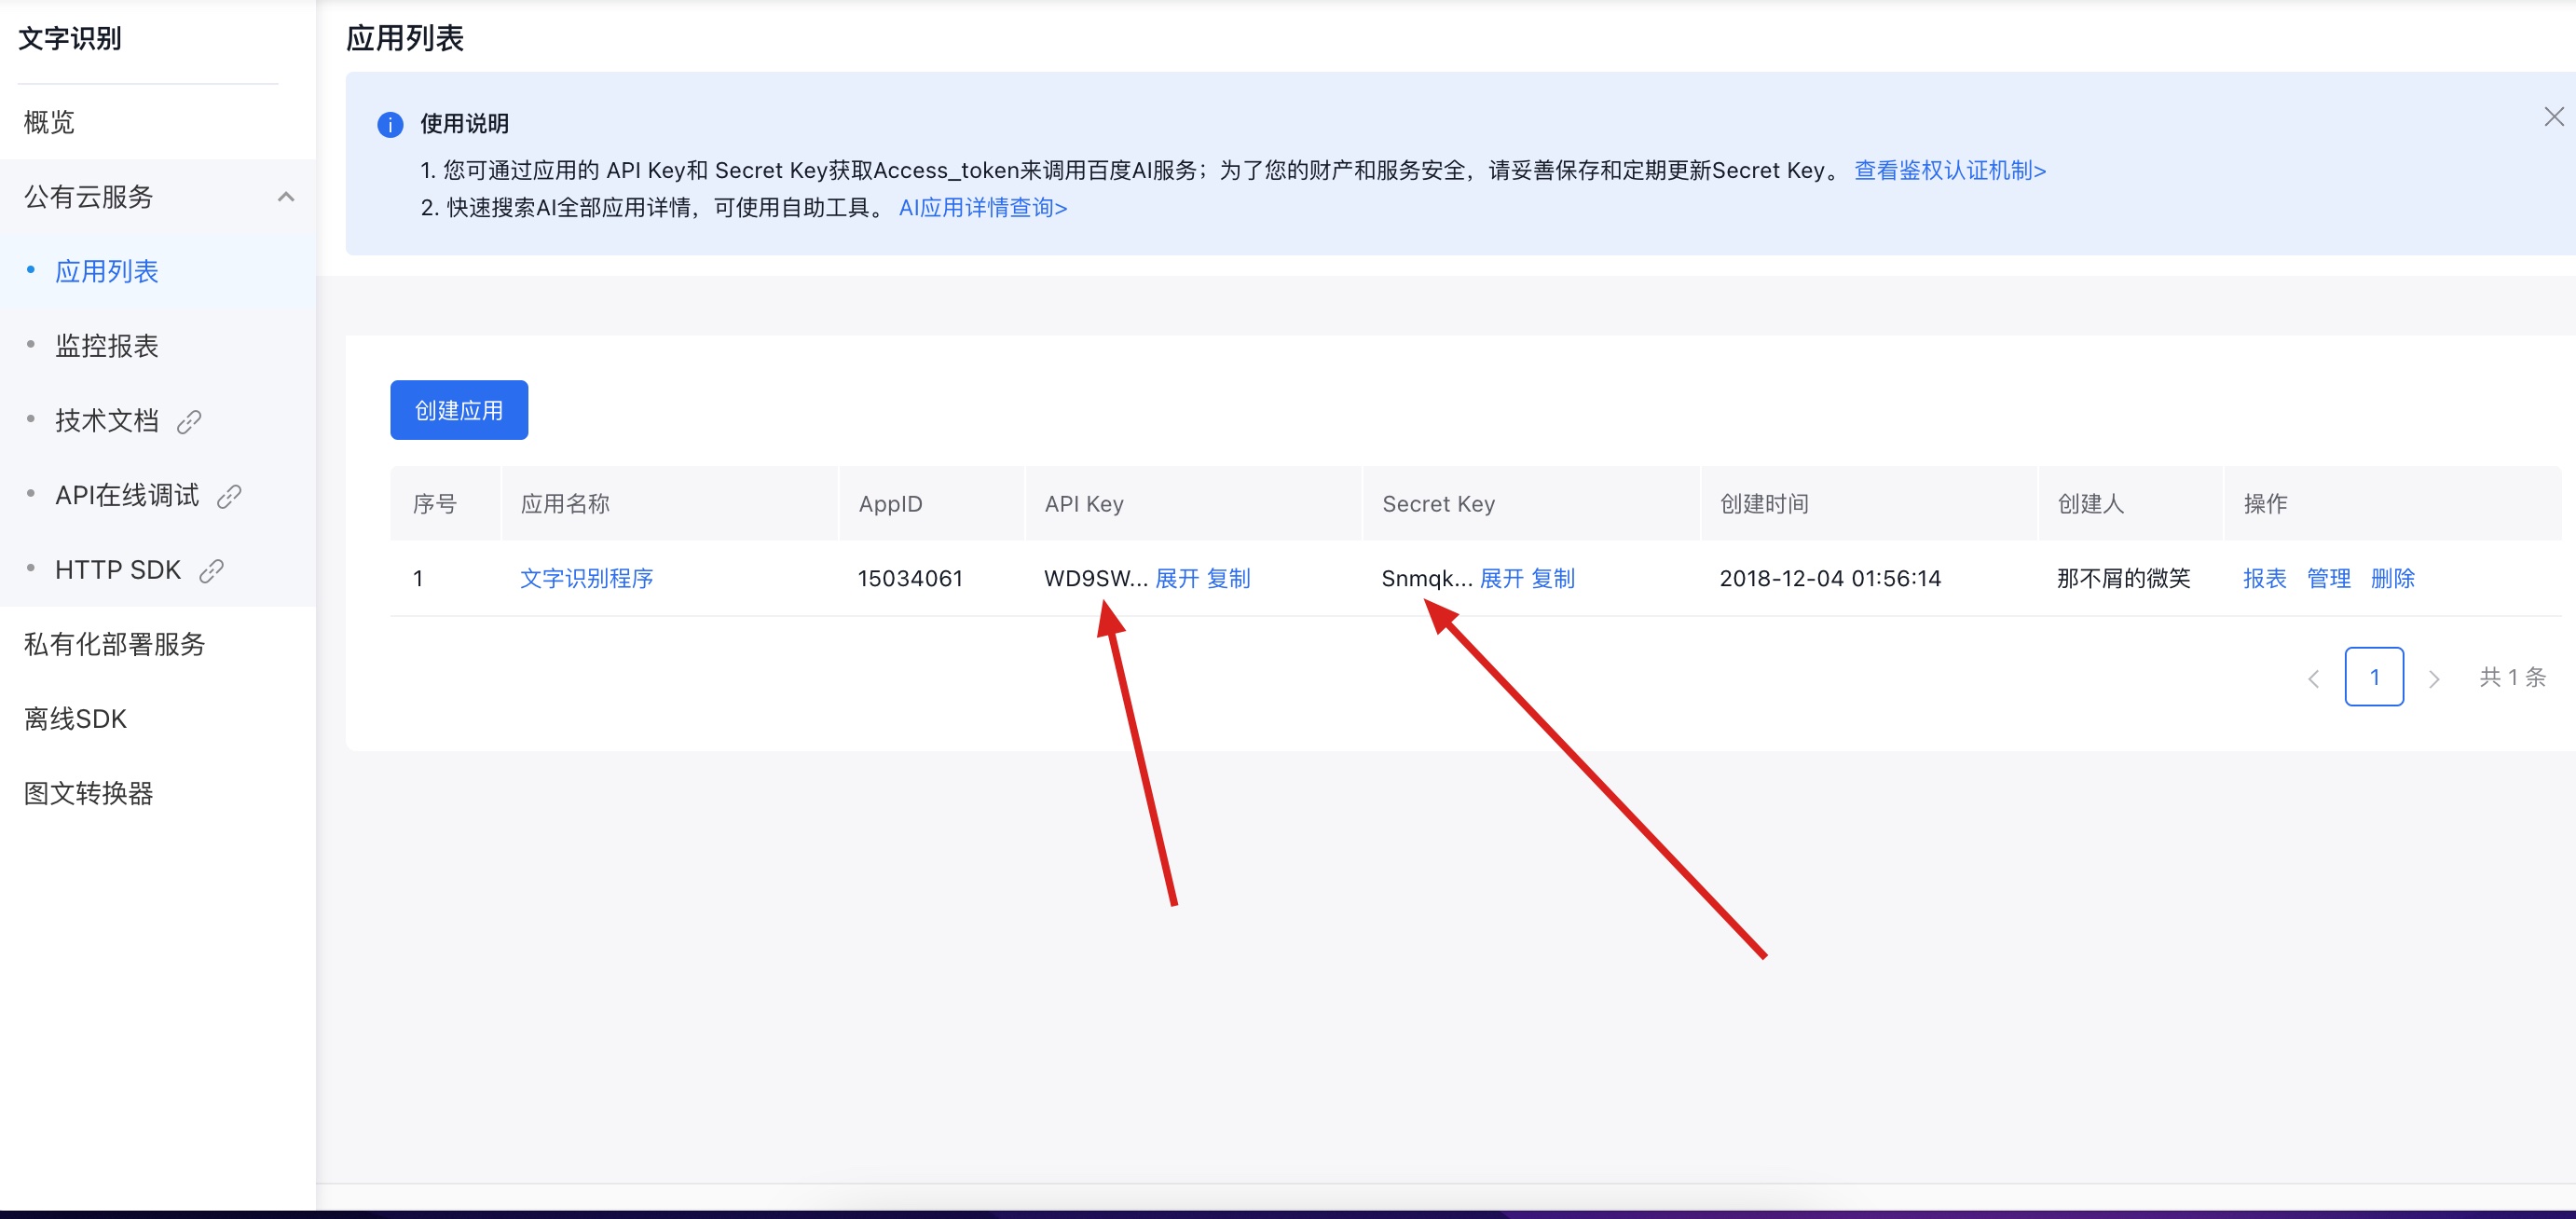Go to next page arrow in pagination

[2434, 679]
